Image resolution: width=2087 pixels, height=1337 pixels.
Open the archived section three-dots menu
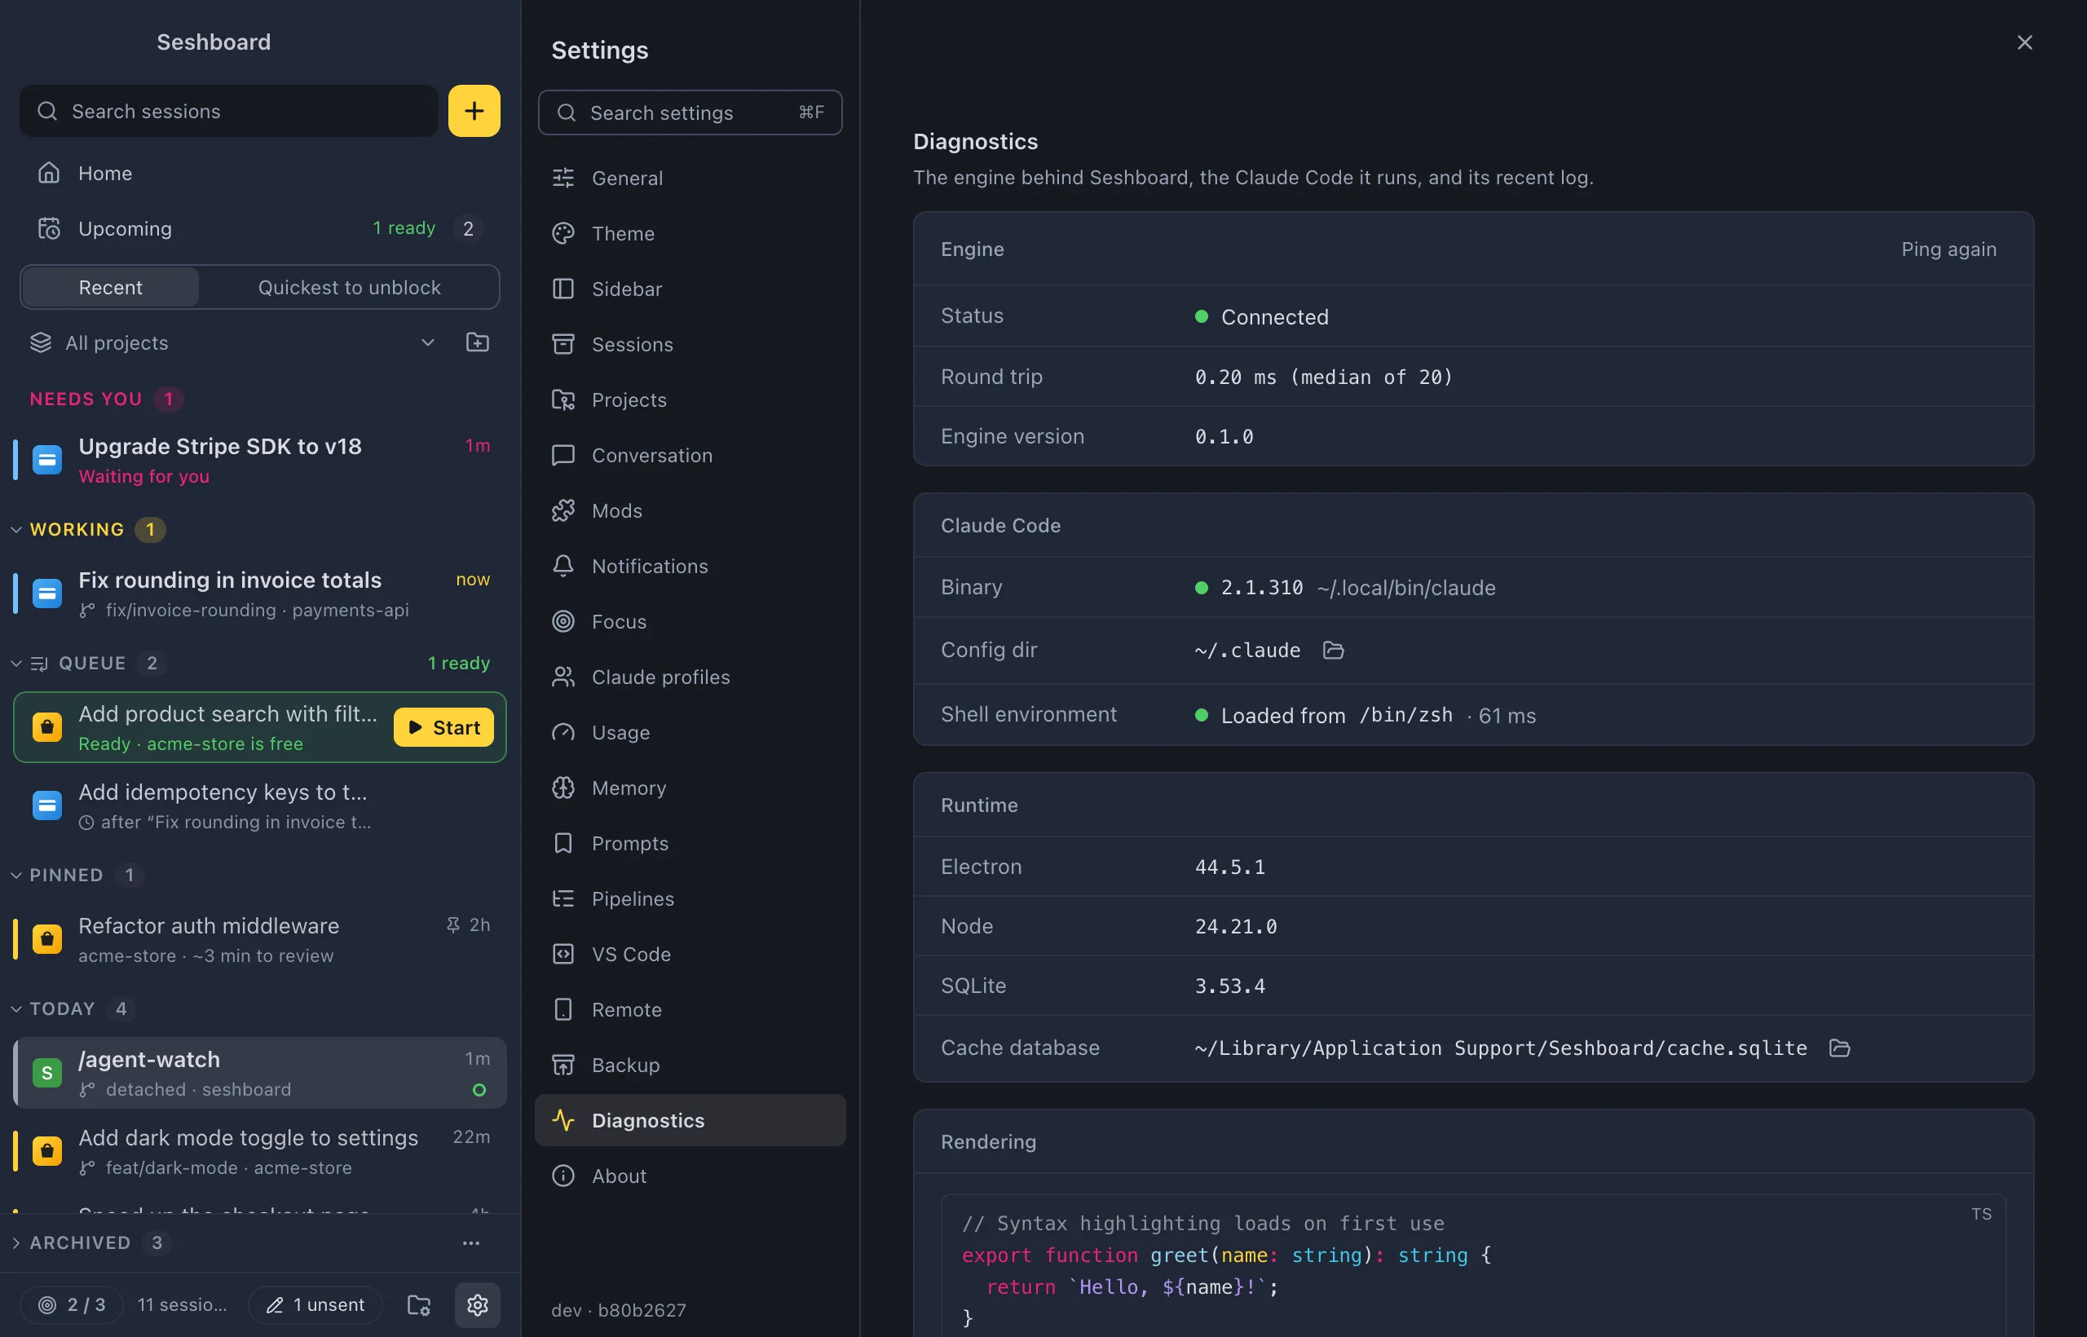[470, 1242]
